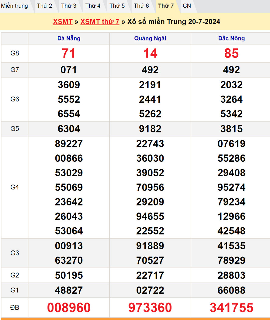The height and width of the screenshot is (320, 270).
Task: Open the Đà Nẵng province link
Action: point(69,38)
